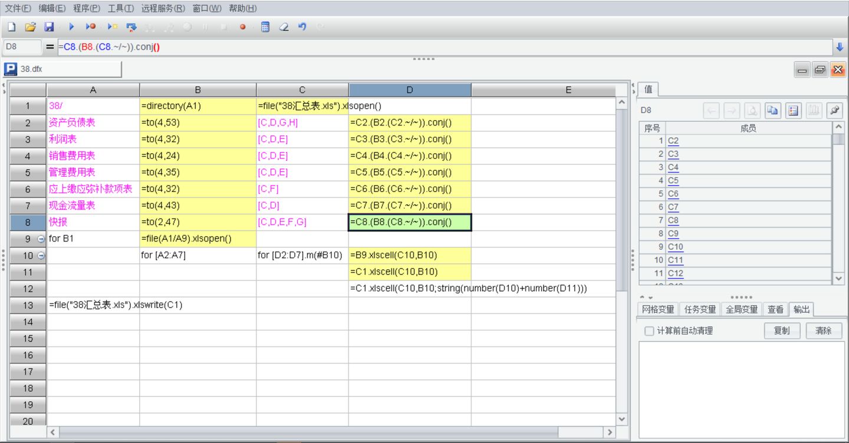Open the calculator icon in the toolbar

pos(265,27)
